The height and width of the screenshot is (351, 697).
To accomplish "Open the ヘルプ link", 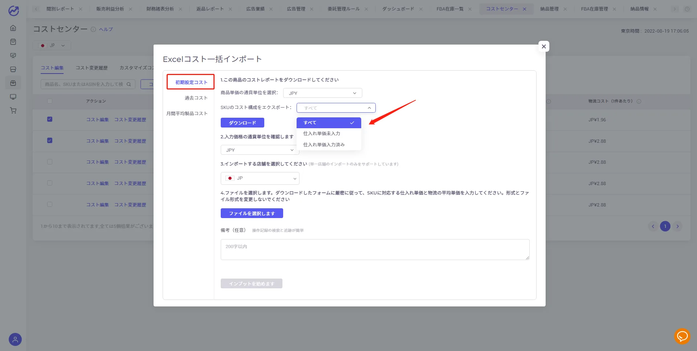I will 106,29.
